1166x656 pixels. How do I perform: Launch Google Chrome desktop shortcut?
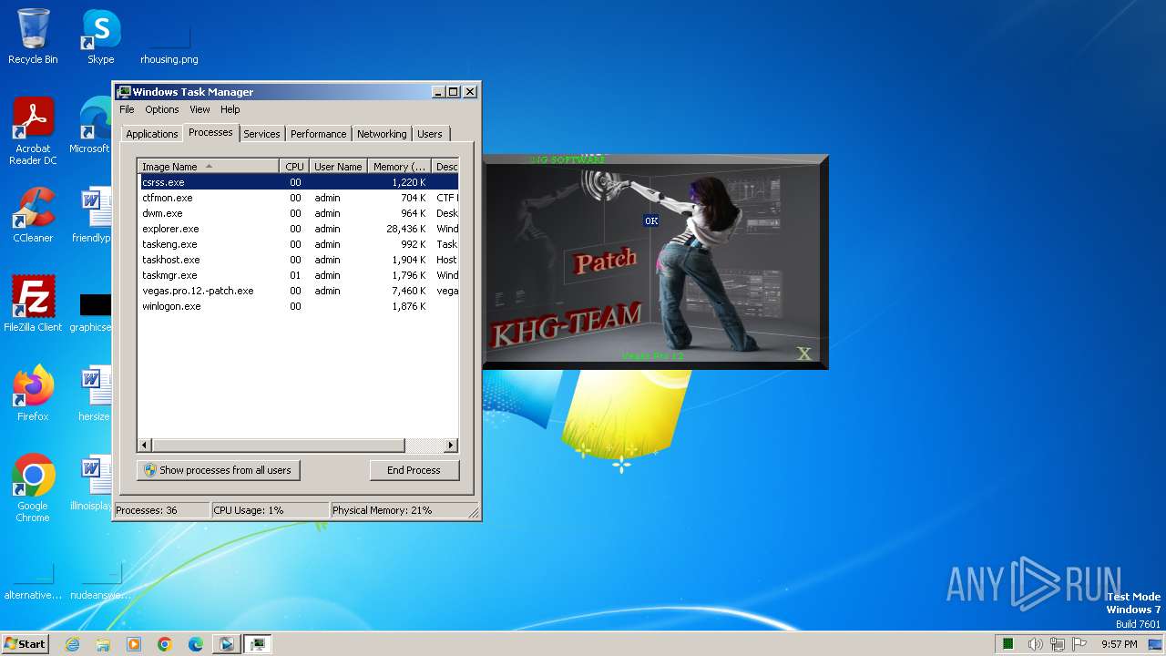point(33,487)
